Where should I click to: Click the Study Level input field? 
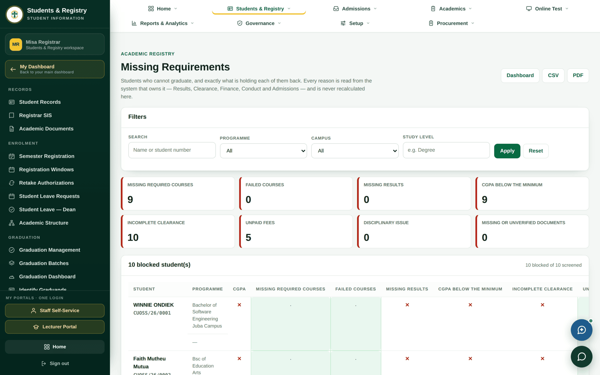[446, 150]
